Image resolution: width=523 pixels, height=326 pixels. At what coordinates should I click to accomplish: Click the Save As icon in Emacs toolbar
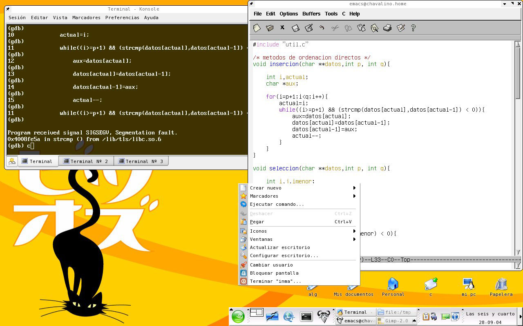tap(309, 28)
